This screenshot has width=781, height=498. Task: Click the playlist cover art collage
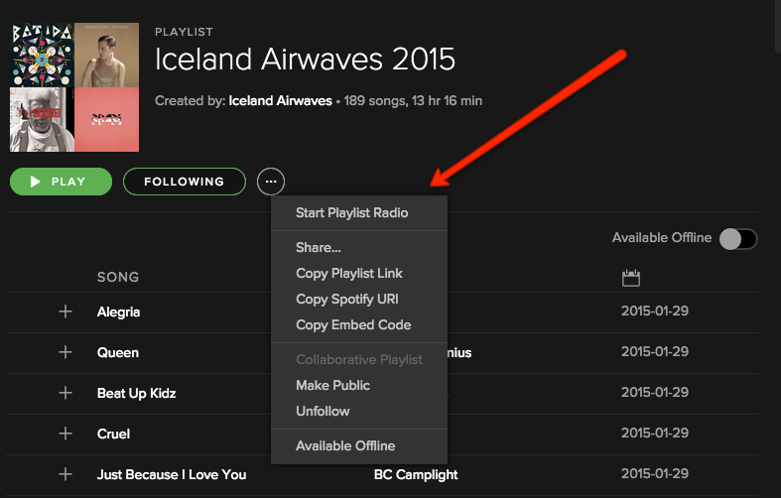point(74,87)
